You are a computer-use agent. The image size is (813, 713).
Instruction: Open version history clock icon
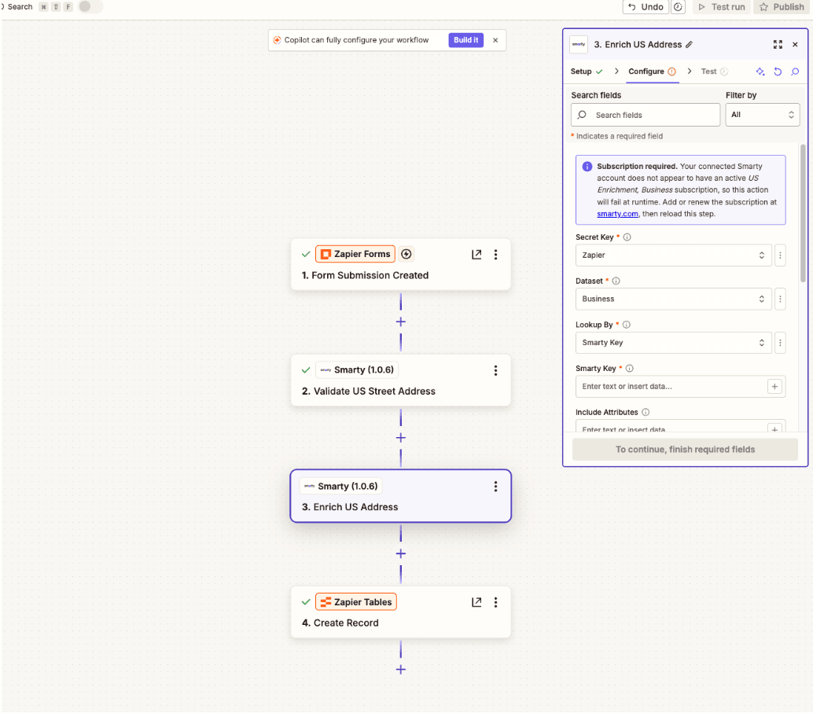pos(679,7)
